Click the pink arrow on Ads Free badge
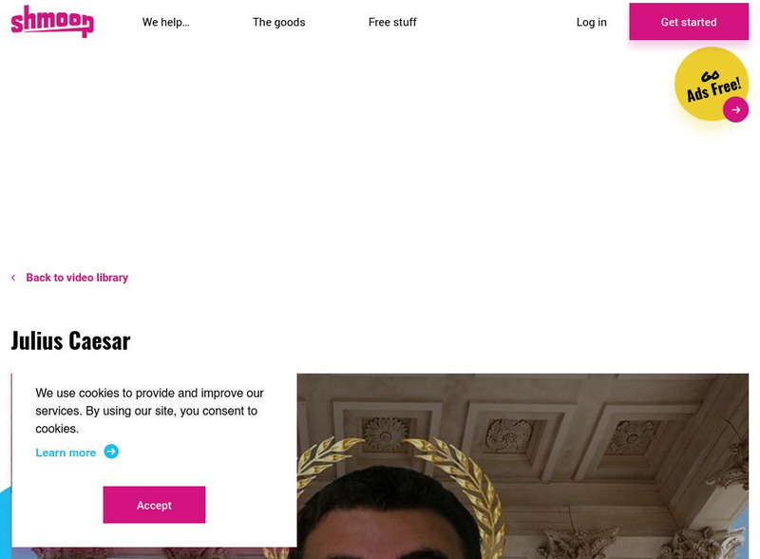Image resolution: width=760 pixels, height=559 pixels. point(735,109)
